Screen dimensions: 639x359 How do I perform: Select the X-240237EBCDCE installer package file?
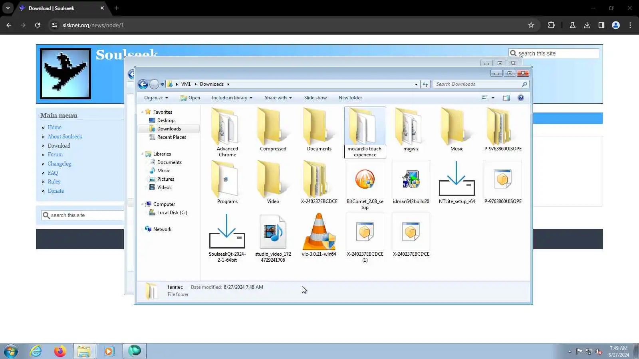click(x=411, y=235)
